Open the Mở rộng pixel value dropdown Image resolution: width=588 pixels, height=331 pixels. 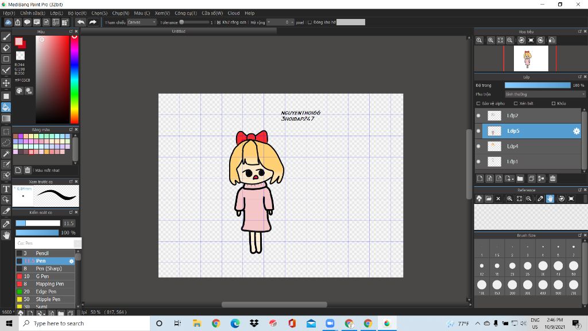click(280, 22)
